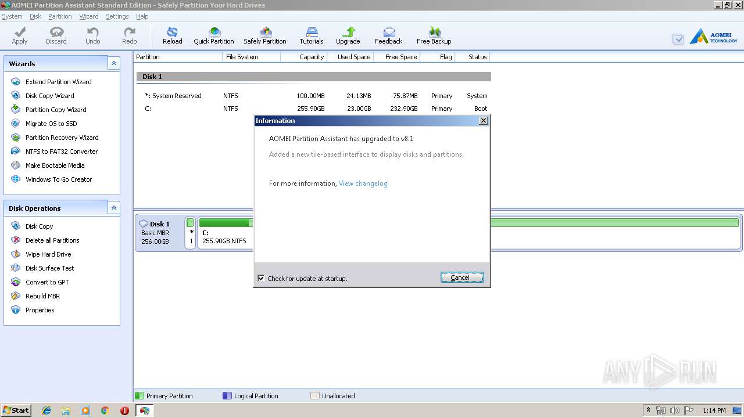
Task: Click the Windows Start button
Action: pos(16,410)
